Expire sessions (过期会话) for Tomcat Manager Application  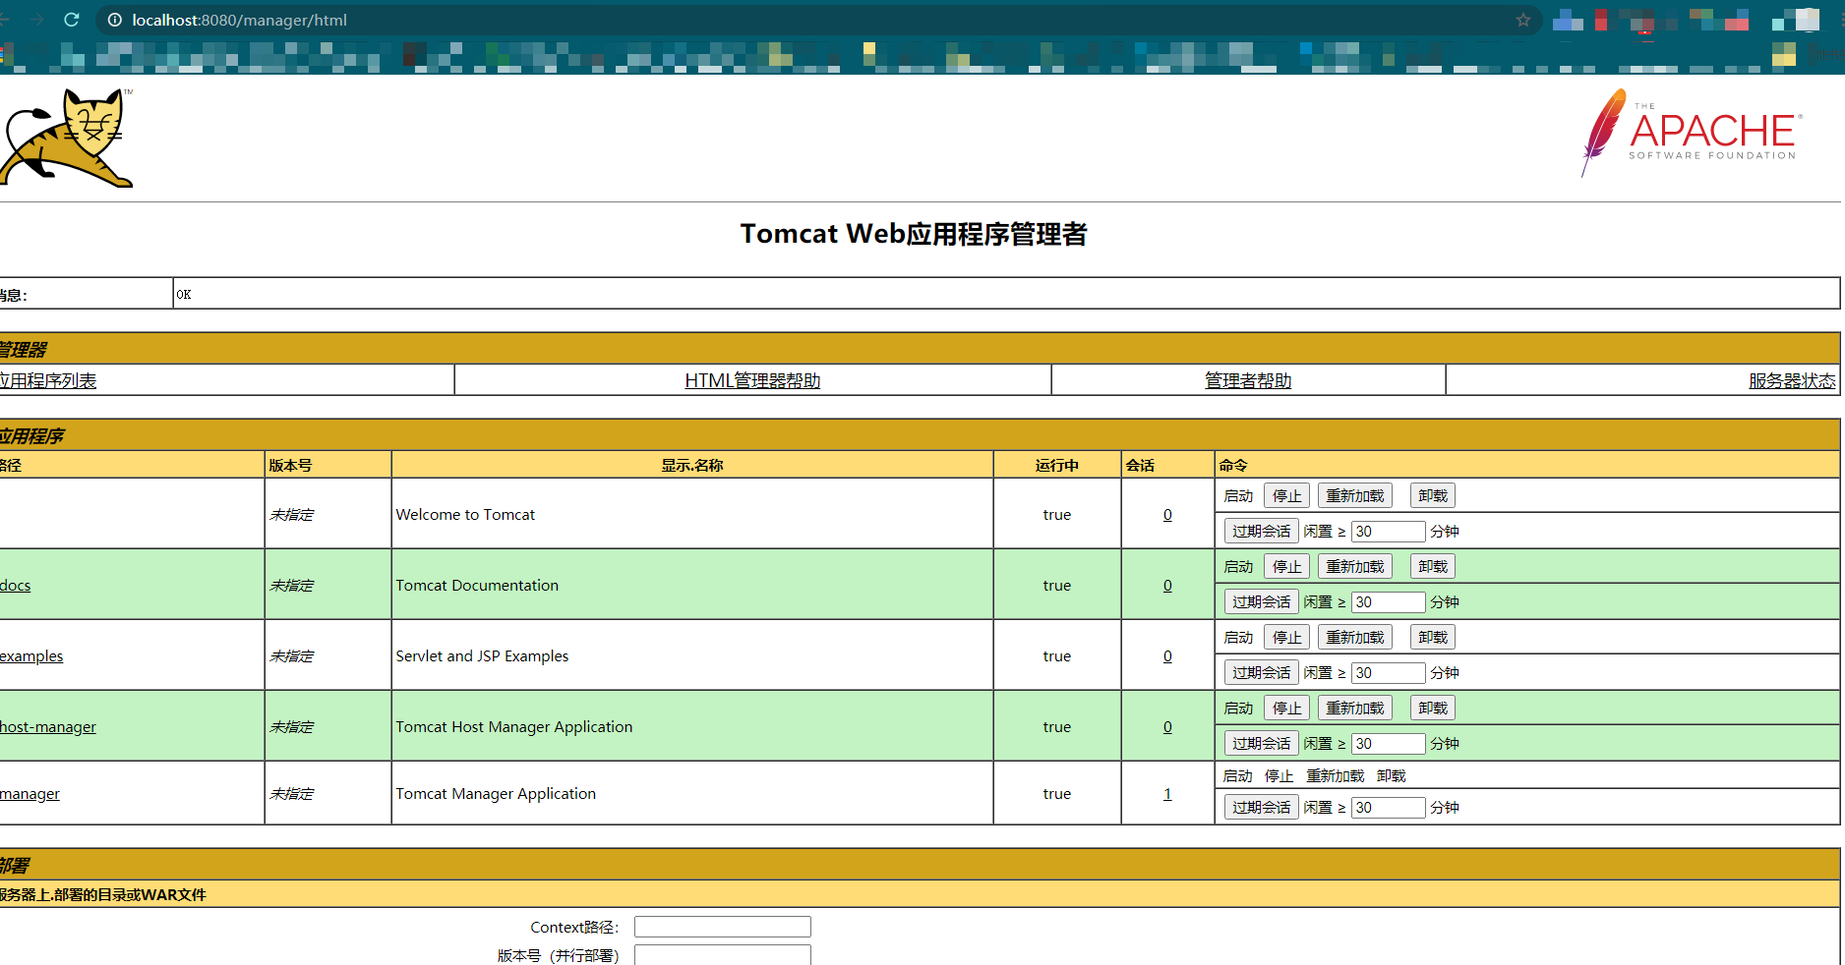coord(1262,808)
